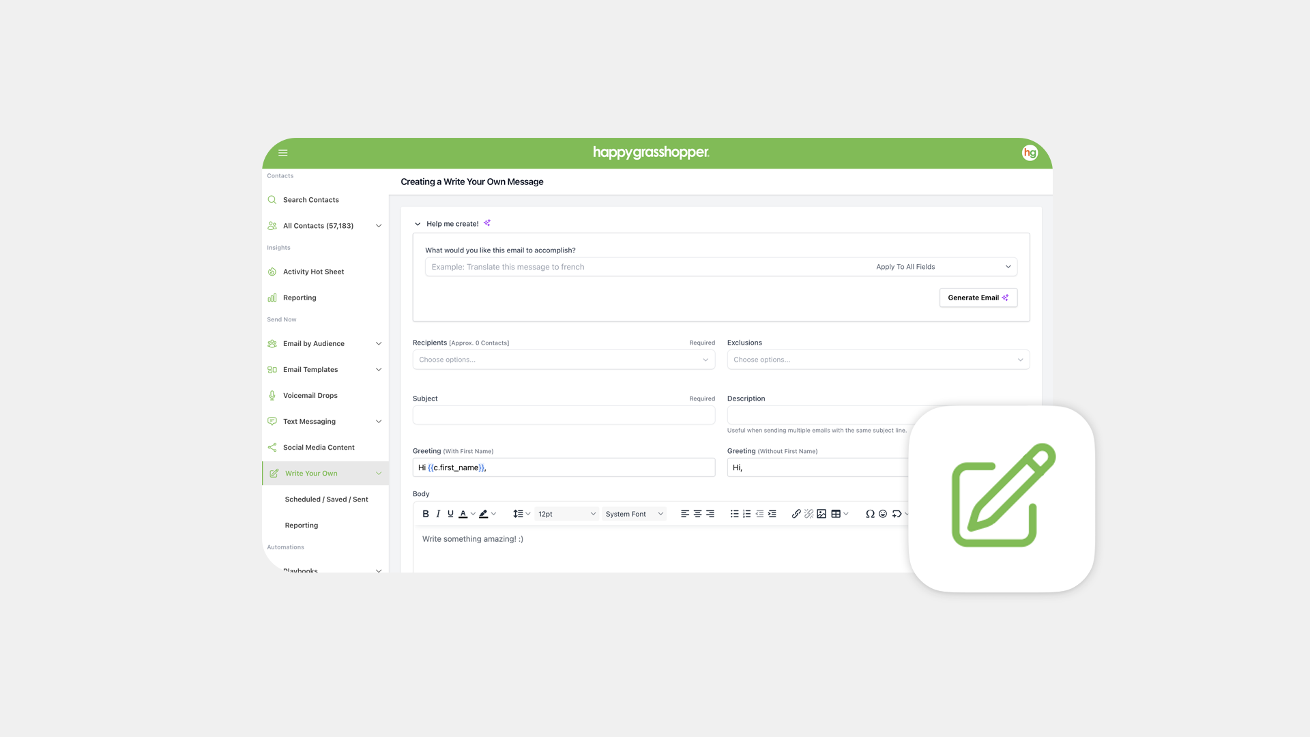The width and height of the screenshot is (1310, 737).
Task: Open the emoji picker
Action: click(883, 514)
